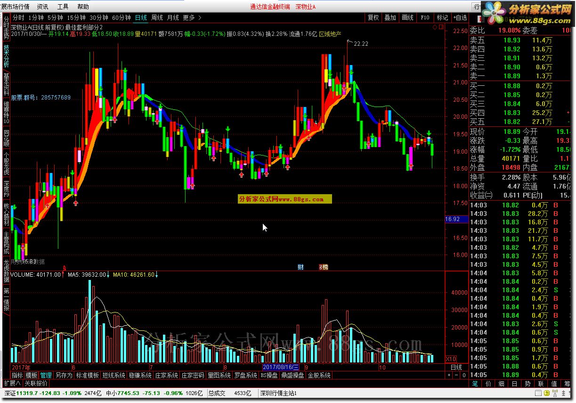This screenshot has height=403, width=576.
Task: Select the 月线 monthly chart tab
Action: (x=173, y=17)
